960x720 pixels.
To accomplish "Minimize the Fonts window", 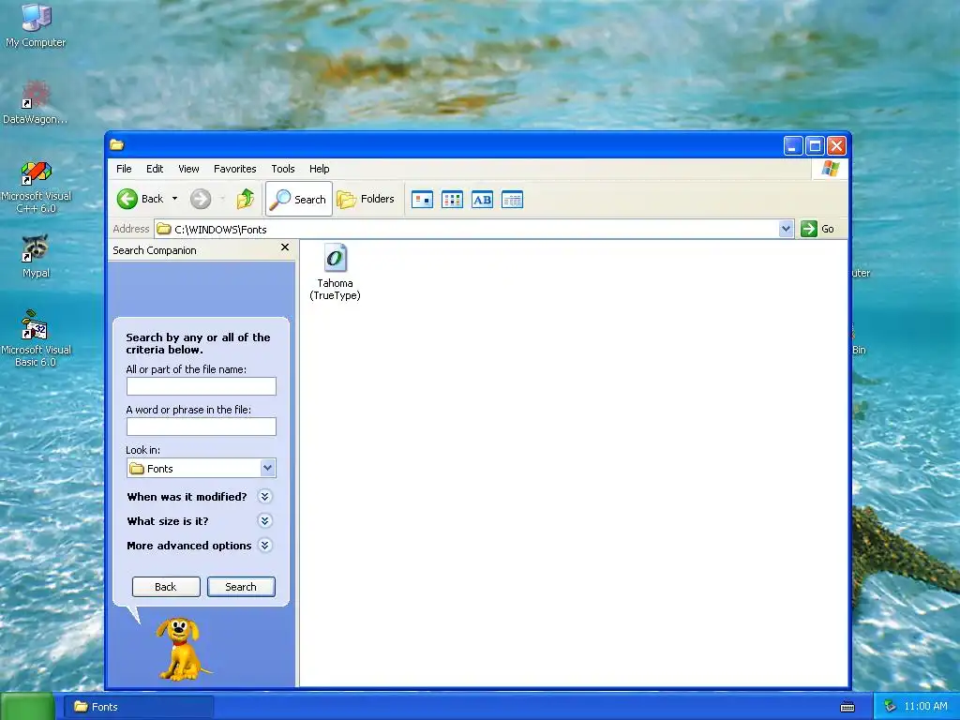I will 793,145.
